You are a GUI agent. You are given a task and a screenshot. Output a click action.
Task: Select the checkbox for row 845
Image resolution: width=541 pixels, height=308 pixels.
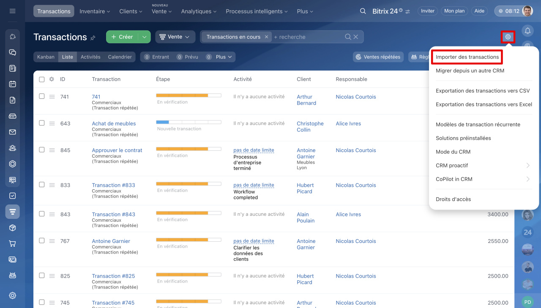[42, 150]
